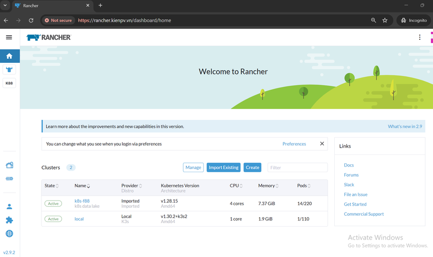Click Active badge of k8s-f88 row
This screenshot has width=433, height=257.
click(54, 204)
